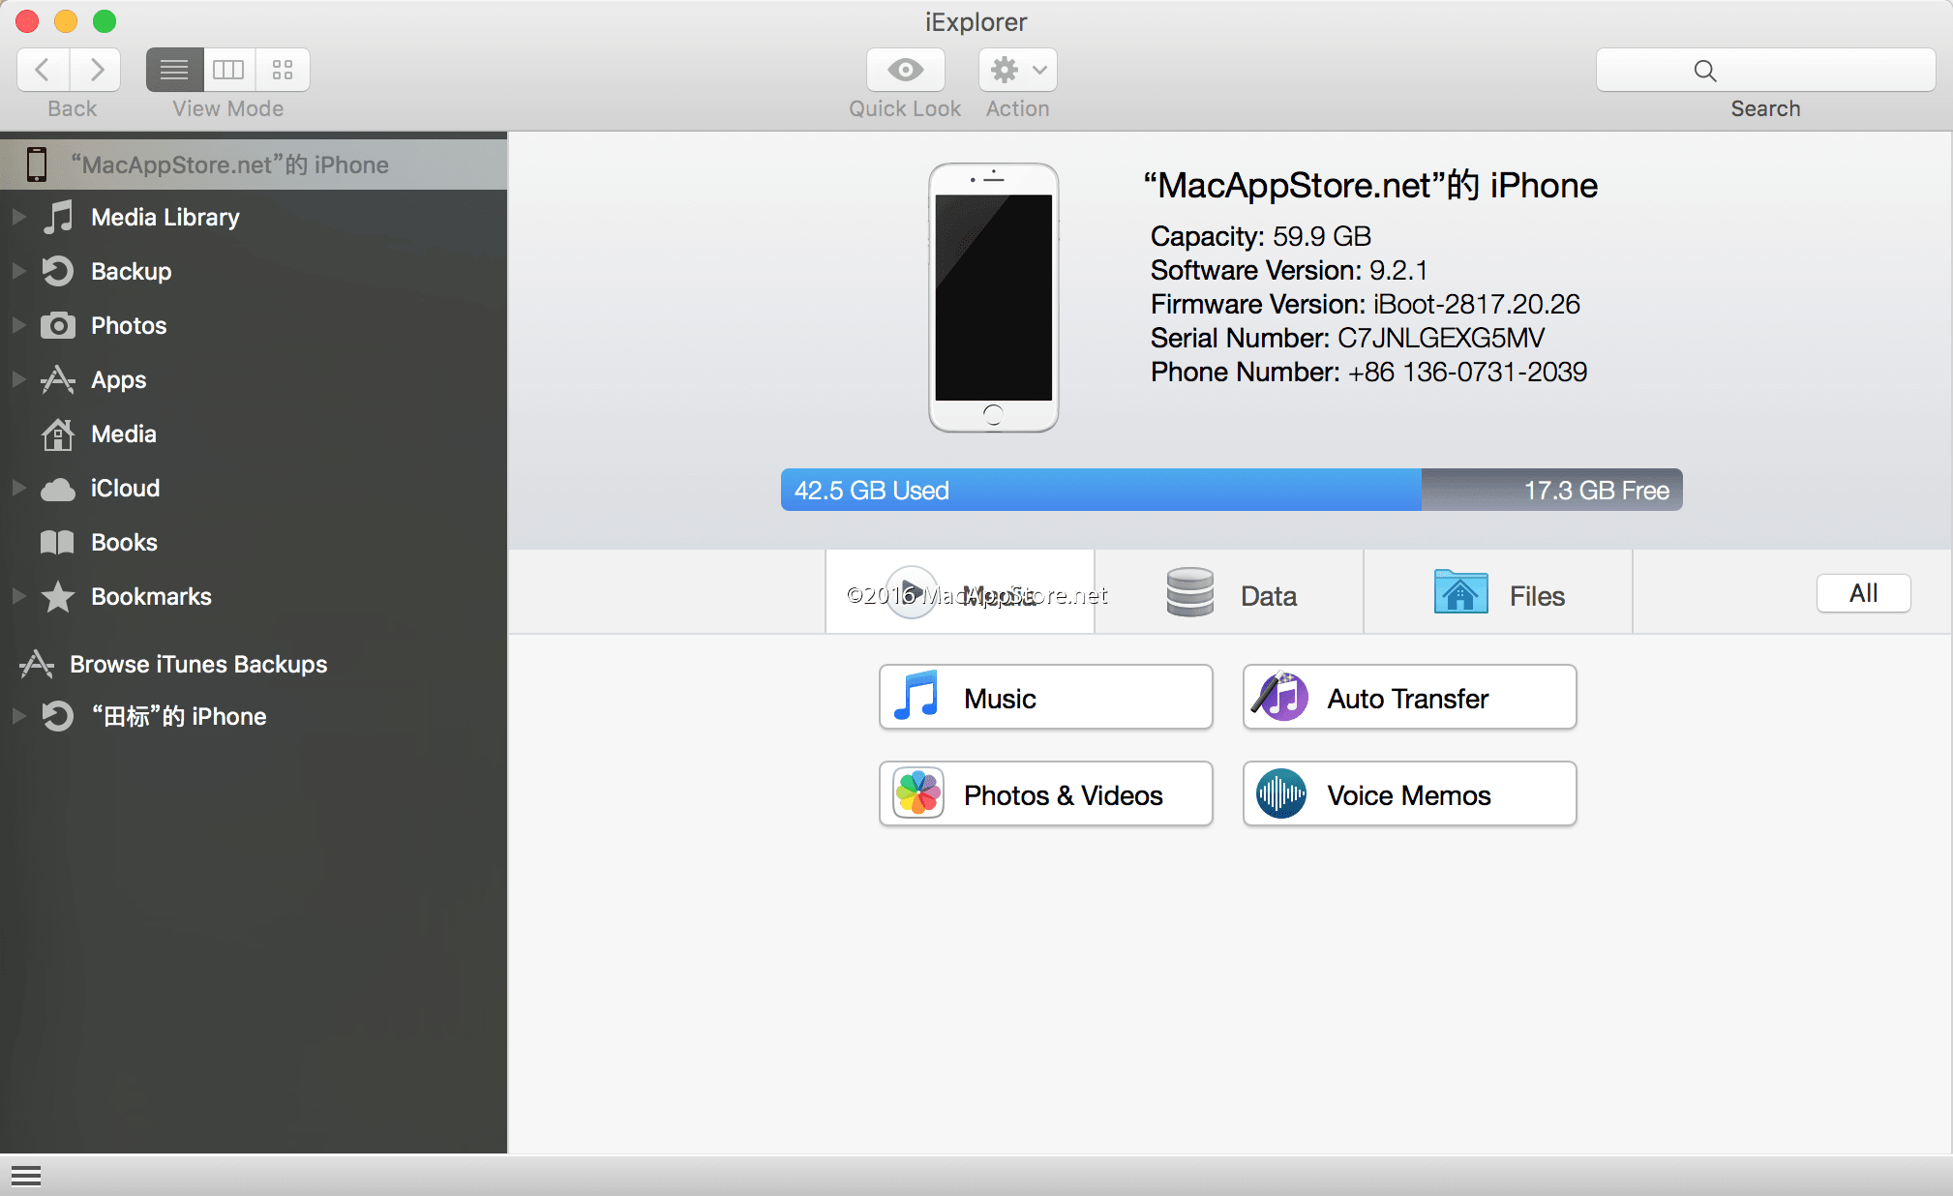The width and height of the screenshot is (1953, 1196).
Task: Select the Data tab
Action: pos(1229,592)
